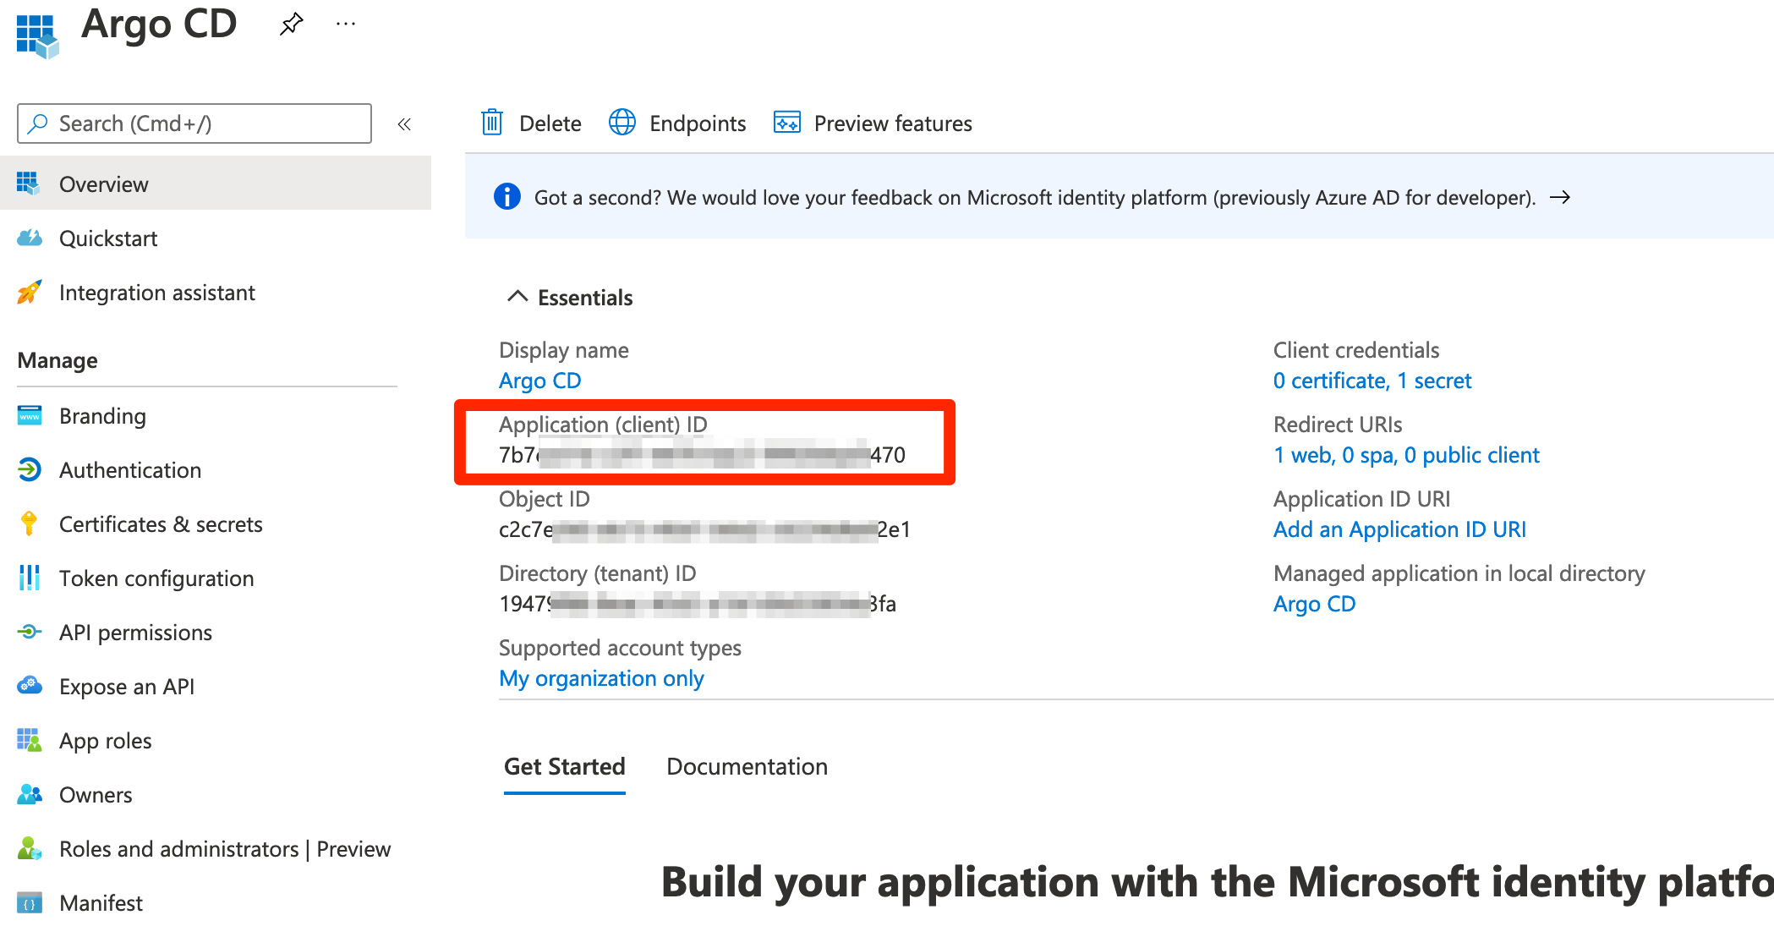This screenshot has height=937, width=1774.
Task: Click the Integration assistant rocket icon
Action: tap(29, 293)
